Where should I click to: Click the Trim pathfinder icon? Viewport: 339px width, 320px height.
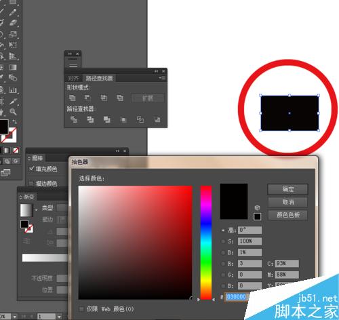pyautogui.click(x=90, y=119)
